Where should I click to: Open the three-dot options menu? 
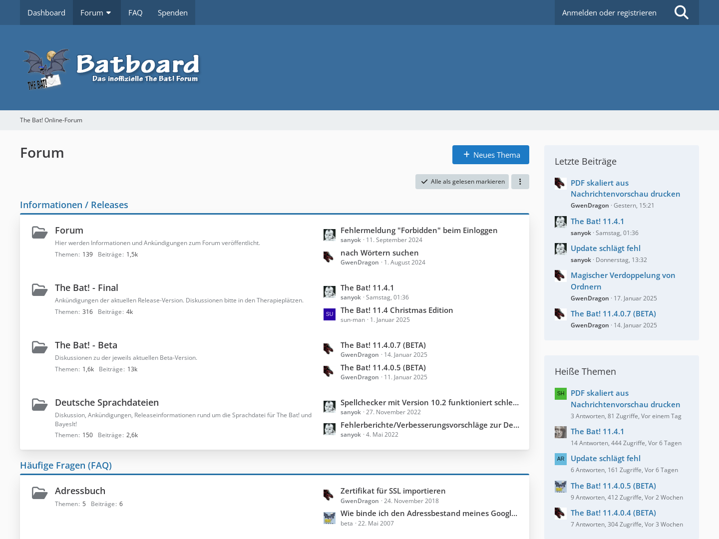click(x=520, y=182)
